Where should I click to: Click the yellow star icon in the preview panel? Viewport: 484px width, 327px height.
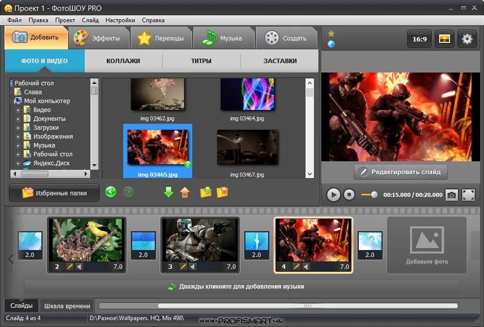[x=331, y=34]
